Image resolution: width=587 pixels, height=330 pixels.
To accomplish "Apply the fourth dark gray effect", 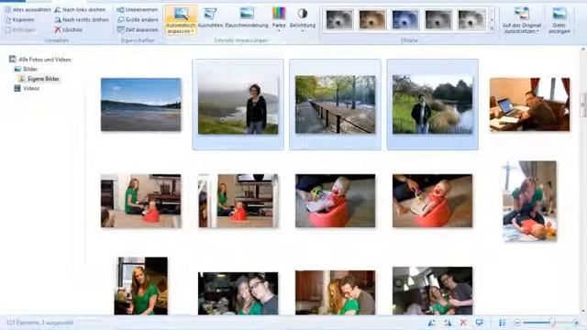I will 438,19.
